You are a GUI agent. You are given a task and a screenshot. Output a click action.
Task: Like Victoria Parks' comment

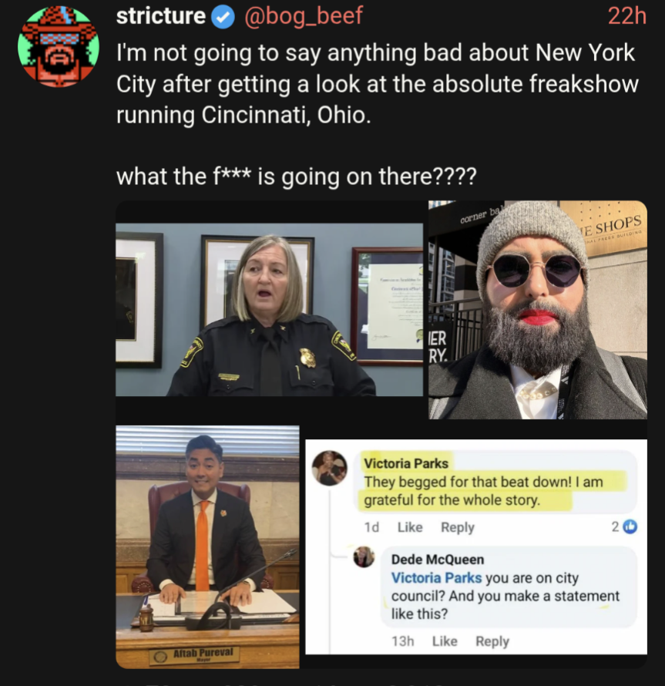pyautogui.click(x=410, y=527)
